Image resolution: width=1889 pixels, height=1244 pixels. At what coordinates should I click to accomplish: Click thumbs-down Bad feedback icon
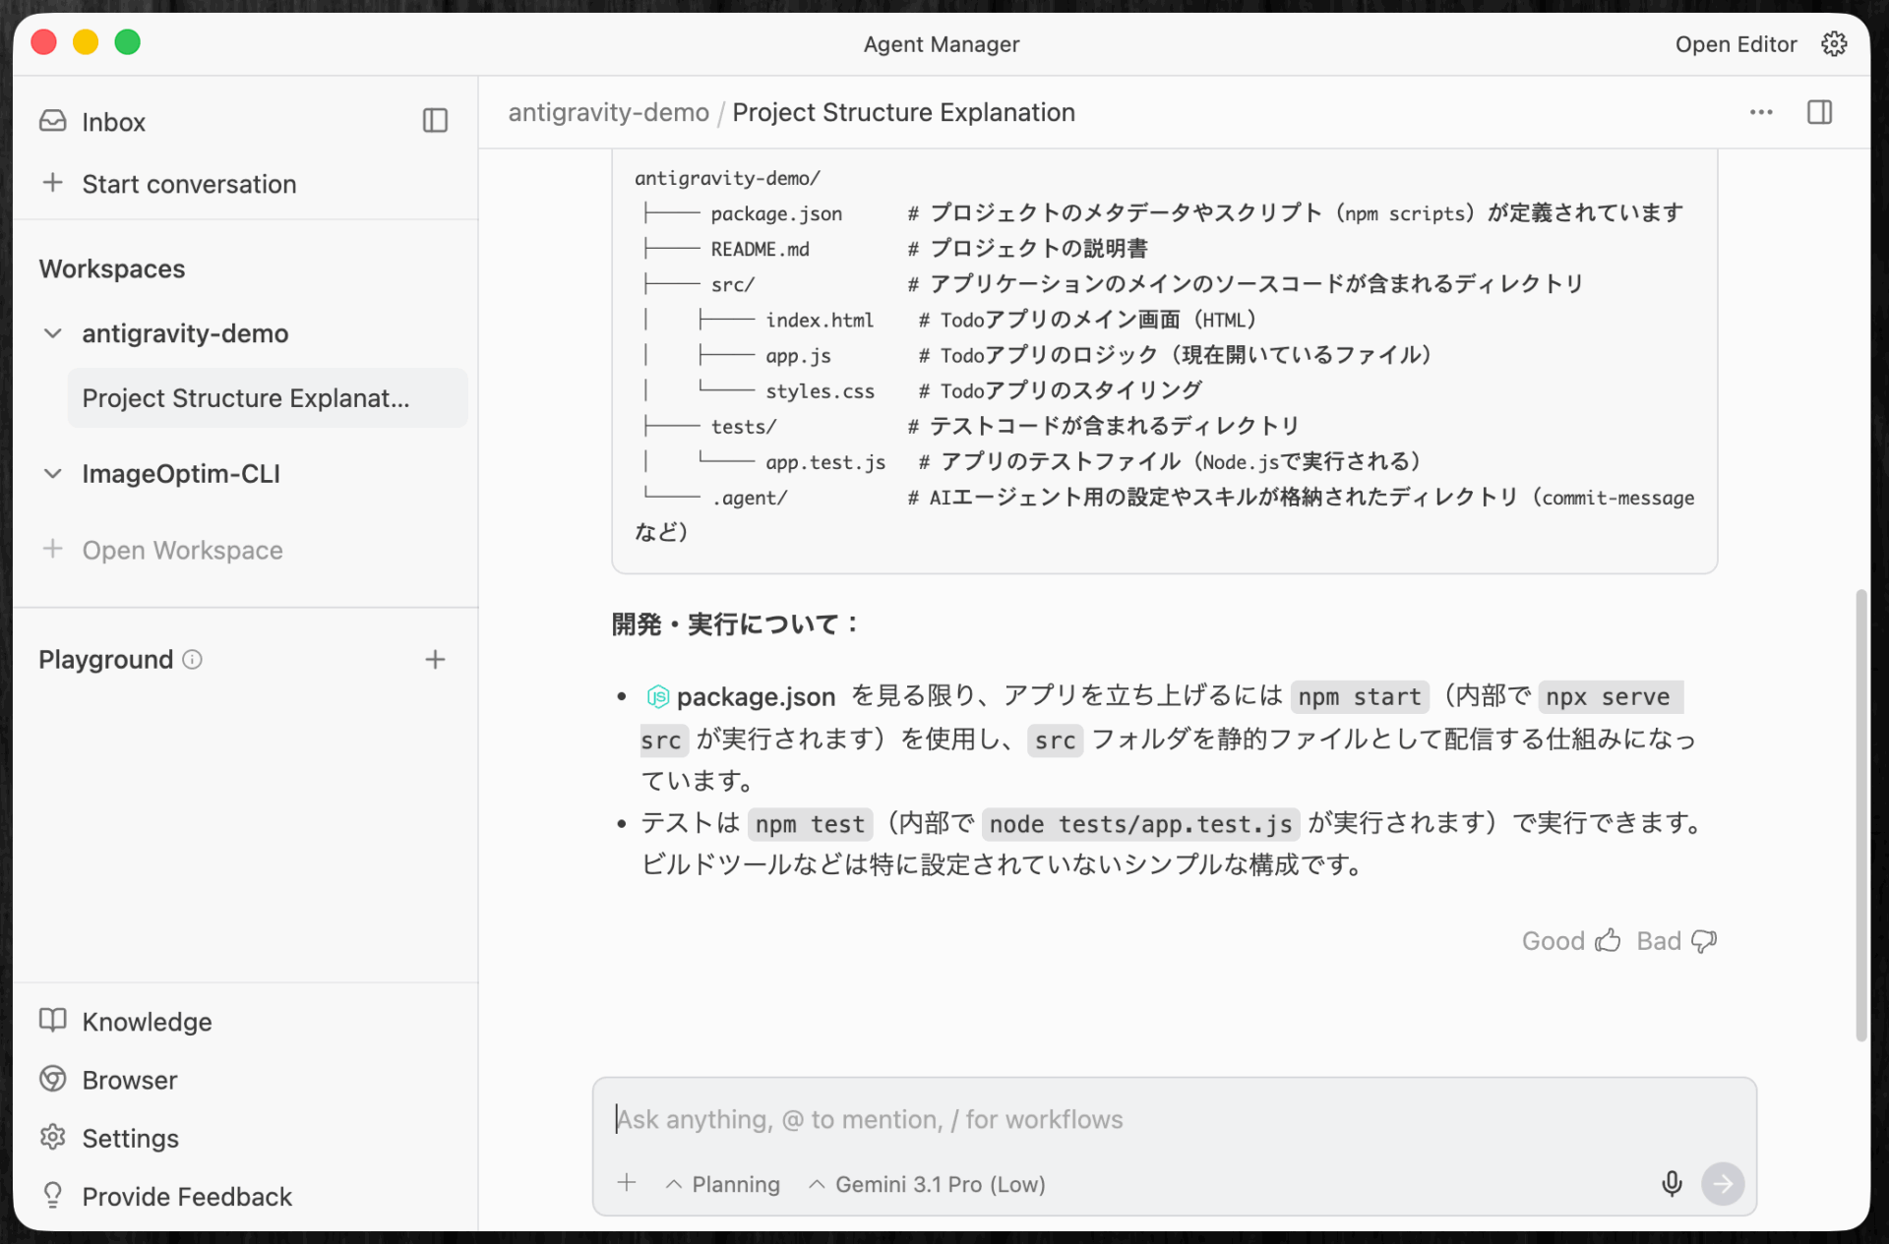(1703, 941)
